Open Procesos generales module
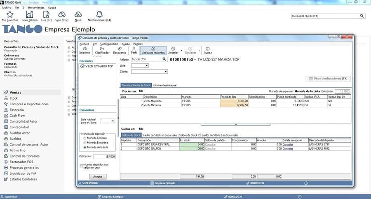The height and width of the screenshot is (199, 371). coord(24,168)
